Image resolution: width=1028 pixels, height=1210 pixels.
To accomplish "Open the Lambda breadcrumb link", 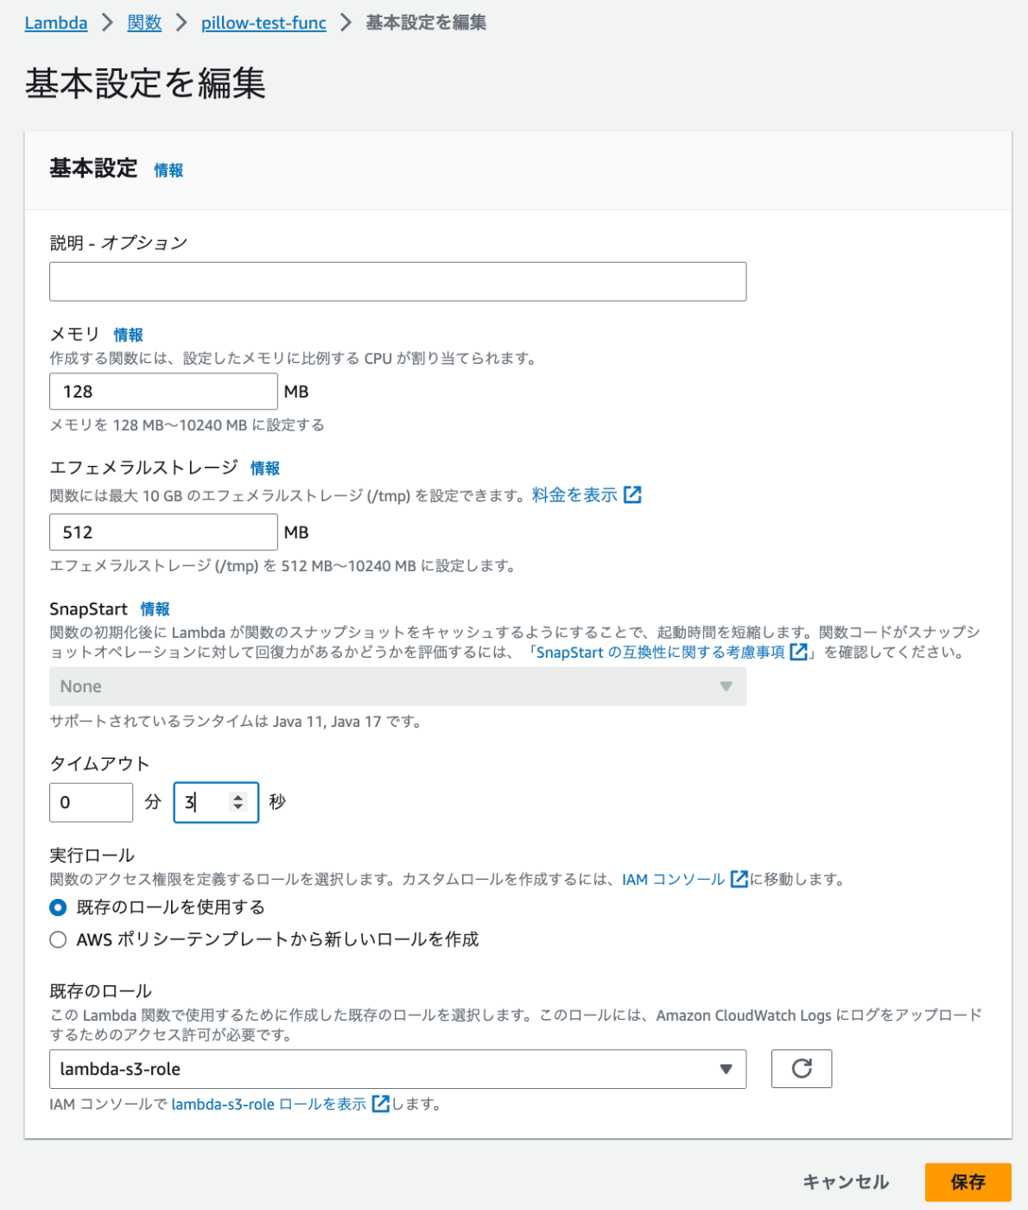I will click(56, 23).
